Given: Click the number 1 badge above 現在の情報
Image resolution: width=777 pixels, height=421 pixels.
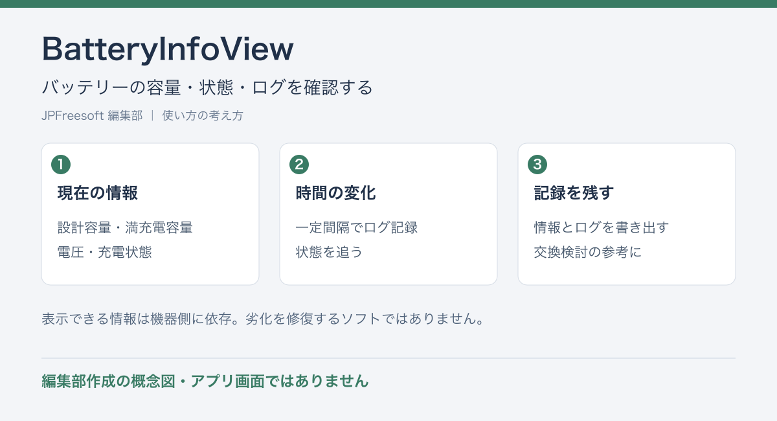Looking at the screenshot, I should [61, 165].
